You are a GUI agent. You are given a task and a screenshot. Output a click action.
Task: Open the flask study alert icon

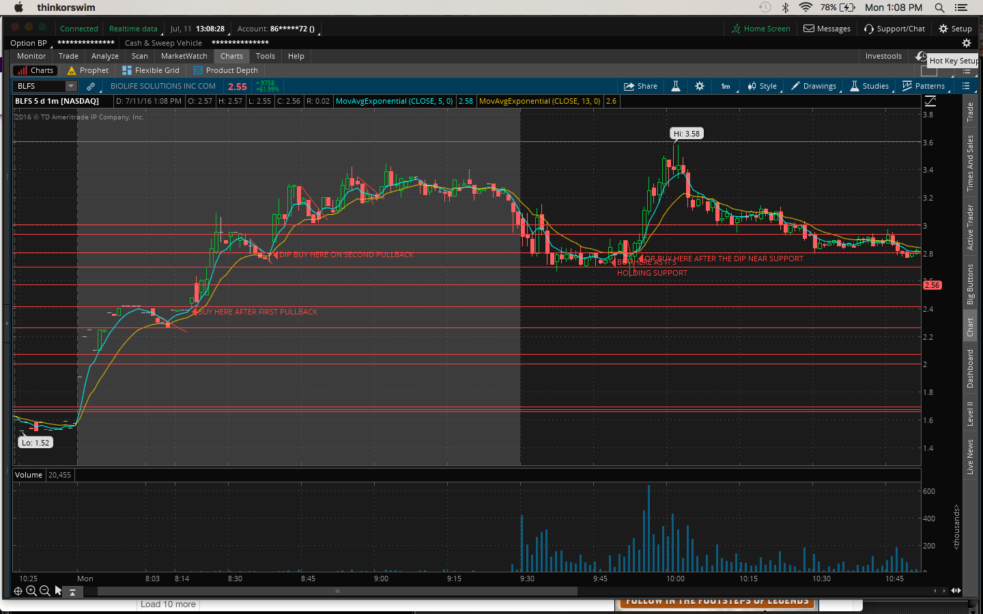pos(676,86)
